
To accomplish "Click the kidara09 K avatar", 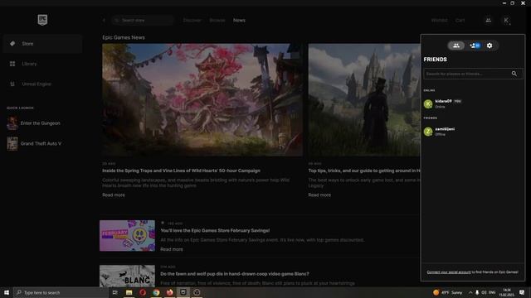I will (x=428, y=103).
